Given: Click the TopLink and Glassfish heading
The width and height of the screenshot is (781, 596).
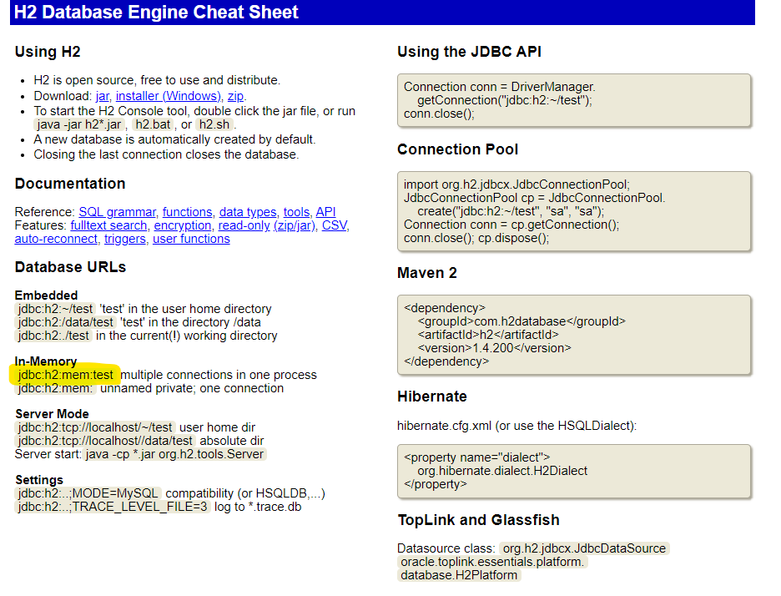Looking at the screenshot, I should coord(479,520).
